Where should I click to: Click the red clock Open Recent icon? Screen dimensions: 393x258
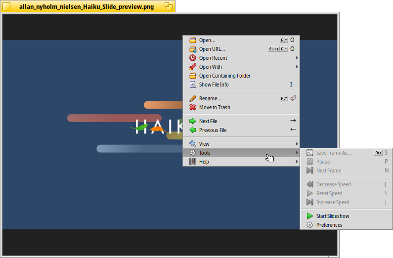coord(192,58)
